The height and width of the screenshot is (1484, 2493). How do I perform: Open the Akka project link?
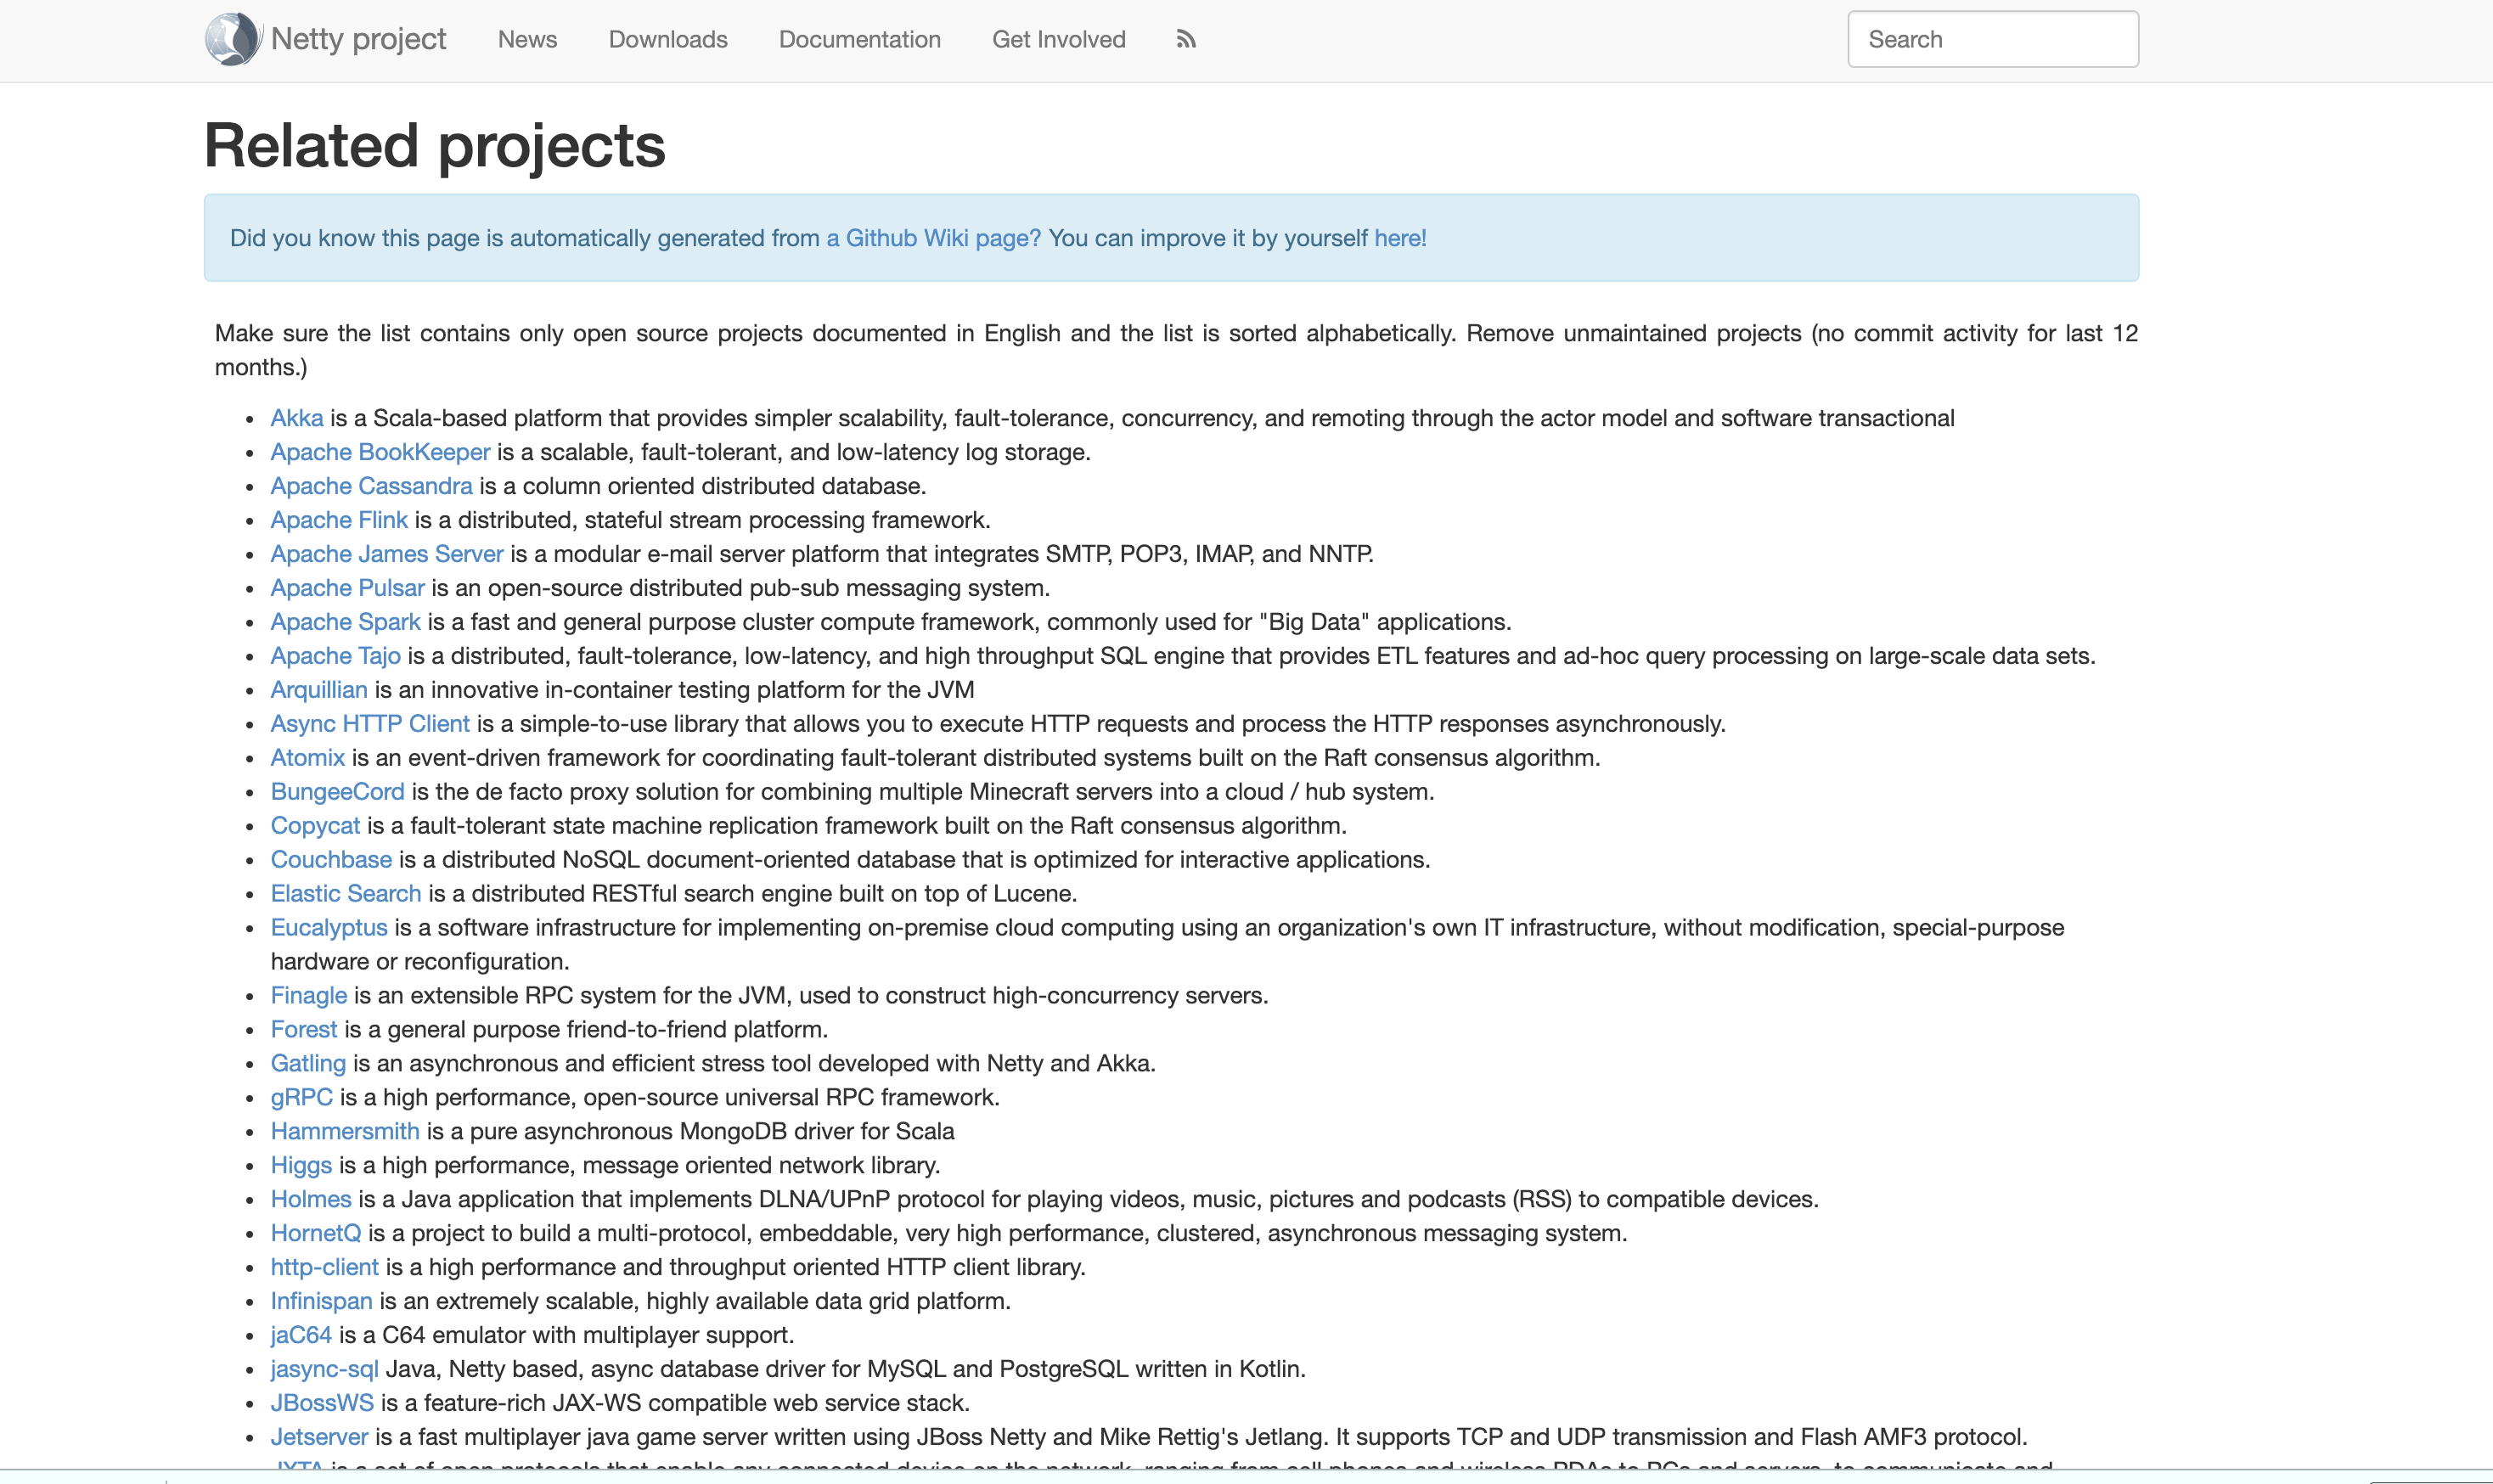(297, 418)
